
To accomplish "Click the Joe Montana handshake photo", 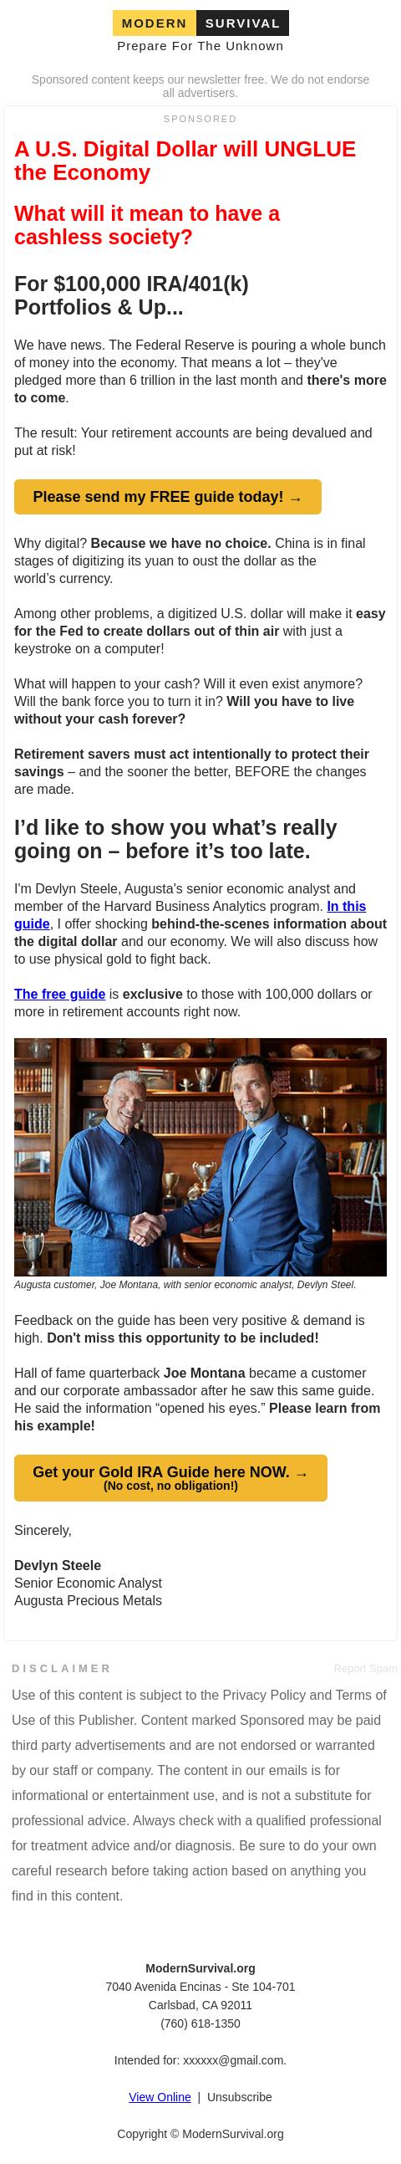I will [200, 1157].
